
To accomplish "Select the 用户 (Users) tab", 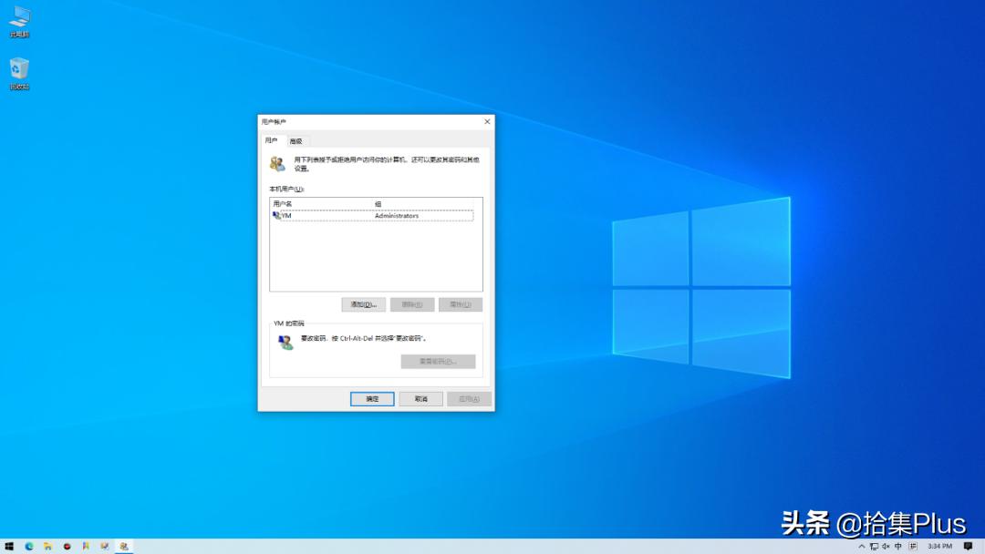I will [x=272, y=140].
